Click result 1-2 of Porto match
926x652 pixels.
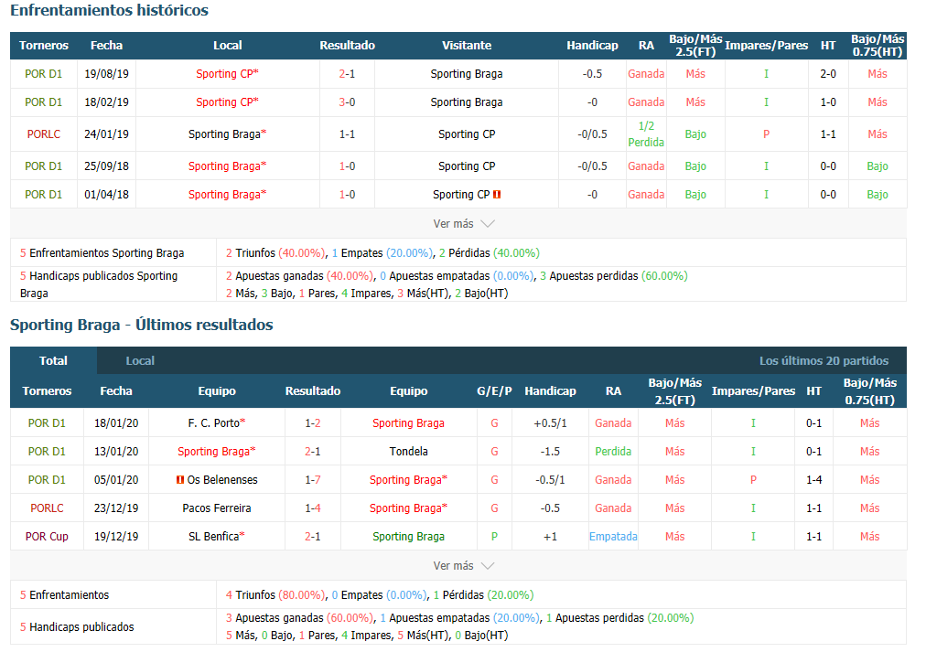tap(313, 423)
